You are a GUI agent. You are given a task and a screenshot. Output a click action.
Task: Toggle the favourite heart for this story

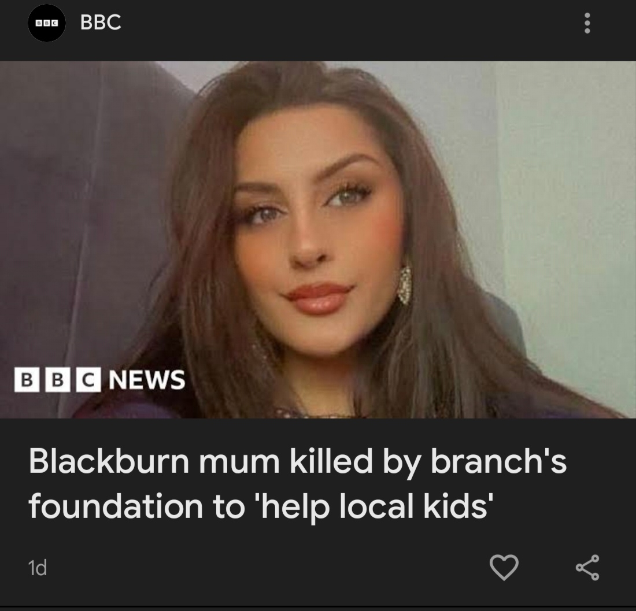[504, 567]
